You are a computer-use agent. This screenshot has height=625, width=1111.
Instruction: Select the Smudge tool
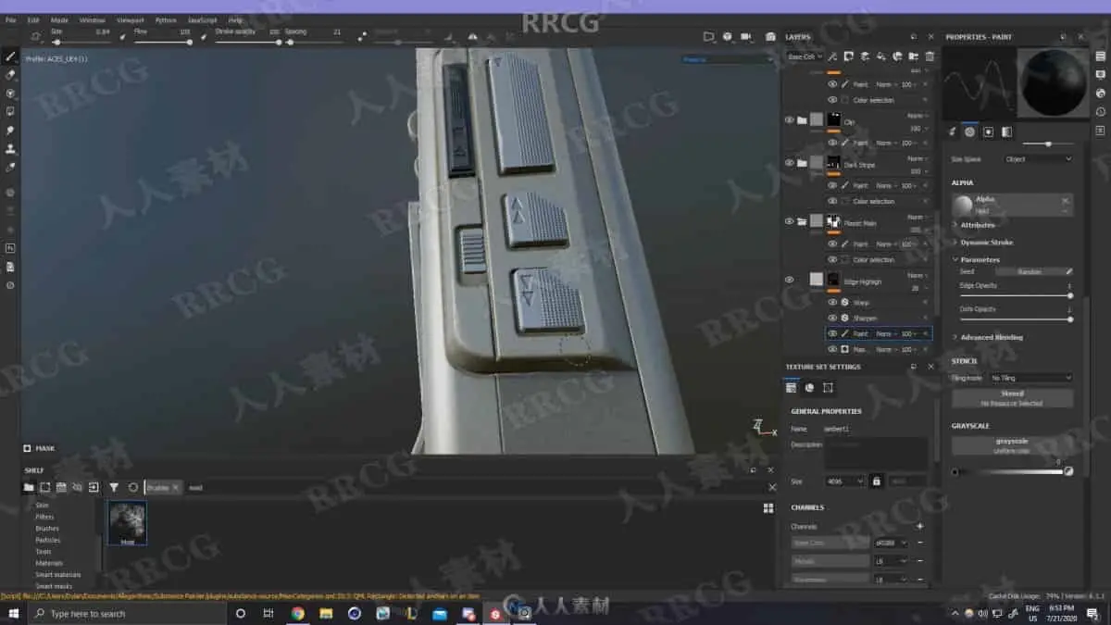pyautogui.click(x=10, y=131)
